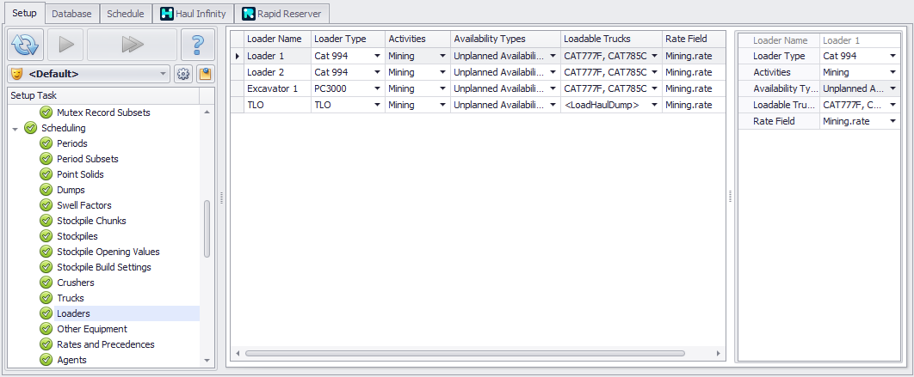Click the Loadable Trucks column header
Screen dimensions: 914x377
click(x=611, y=39)
